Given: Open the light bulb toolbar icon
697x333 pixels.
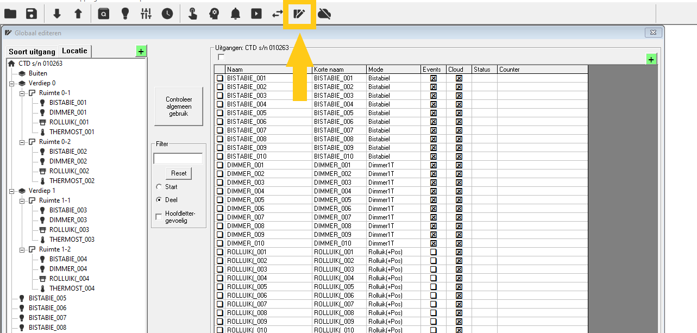Looking at the screenshot, I should click(125, 14).
